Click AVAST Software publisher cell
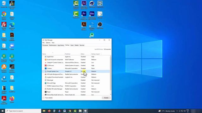The width and height of the screenshot is (202, 113). pos(69,60)
